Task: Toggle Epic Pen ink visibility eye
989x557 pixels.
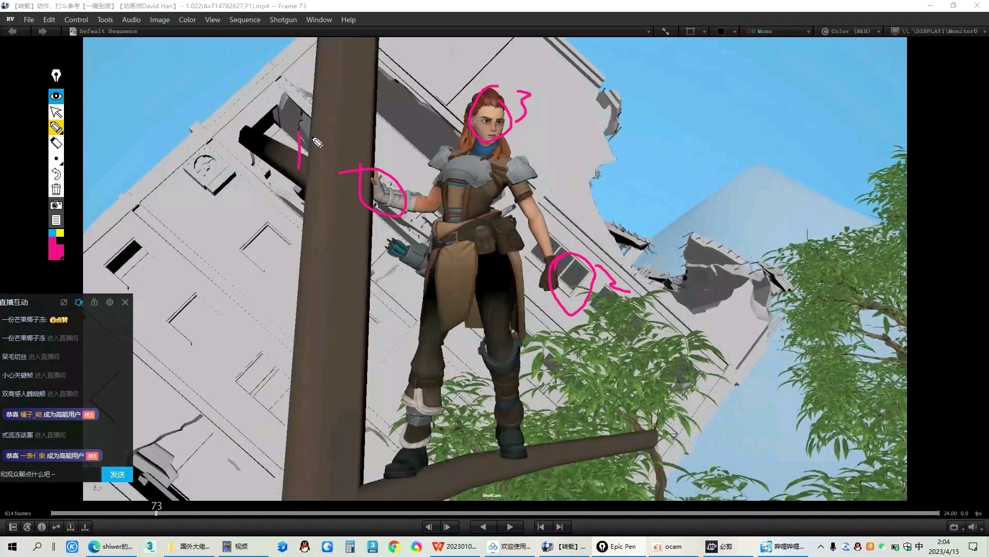Action: (x=56, y=96)
